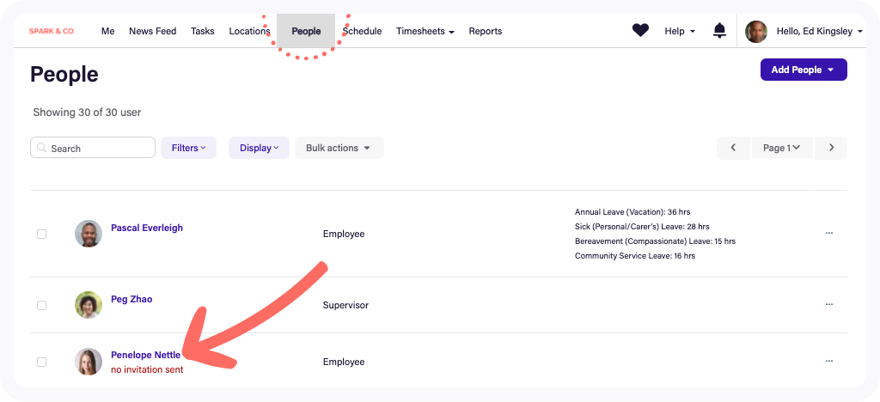Click 'Bereavement (Compassionate) Leave: 15 hrs'

pyautogui.click(x=655, y=241)
